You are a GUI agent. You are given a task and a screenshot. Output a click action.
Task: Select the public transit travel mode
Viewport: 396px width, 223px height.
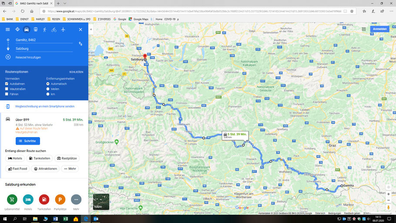(x=36, y=30)
